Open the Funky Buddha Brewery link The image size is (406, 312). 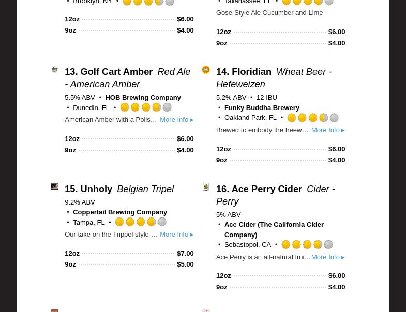262,107
